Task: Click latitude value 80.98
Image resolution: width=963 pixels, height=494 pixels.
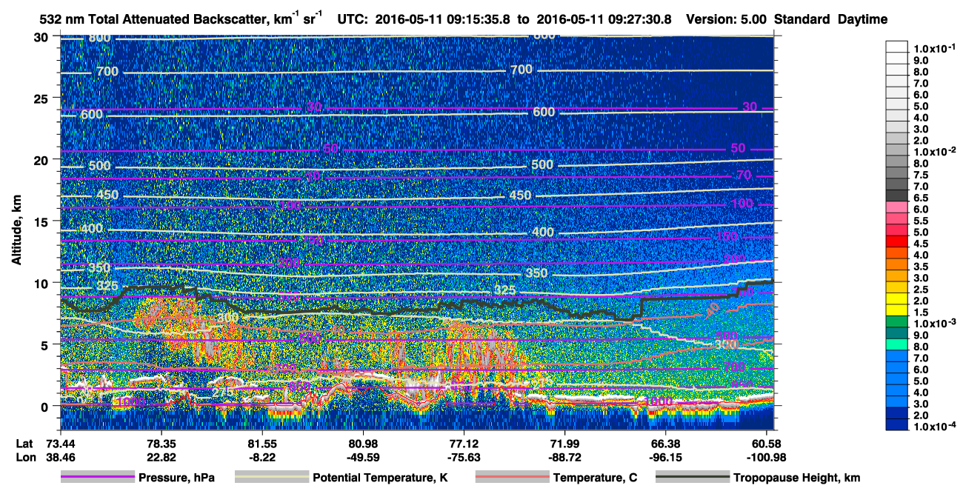Action: pos(362,443)
